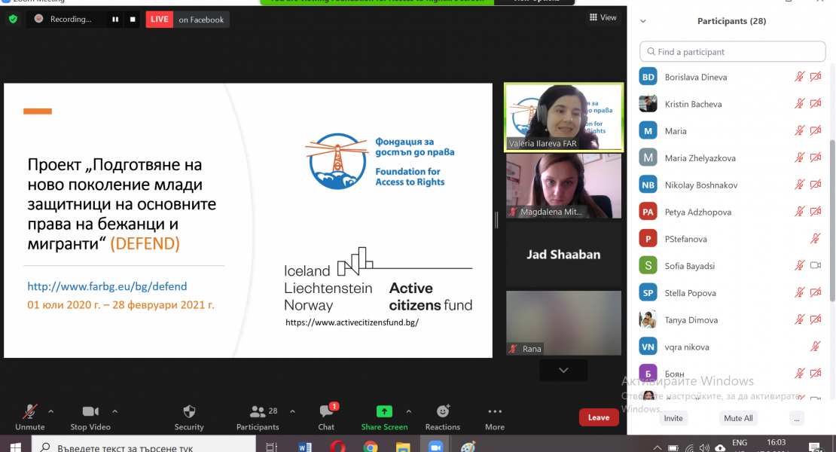Viewport: 836px width, 452px height.
Task: Stop Video camera button
Action: [90, 417]
